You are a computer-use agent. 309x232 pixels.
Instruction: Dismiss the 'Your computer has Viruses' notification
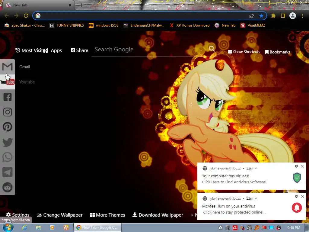pos(302,166)
